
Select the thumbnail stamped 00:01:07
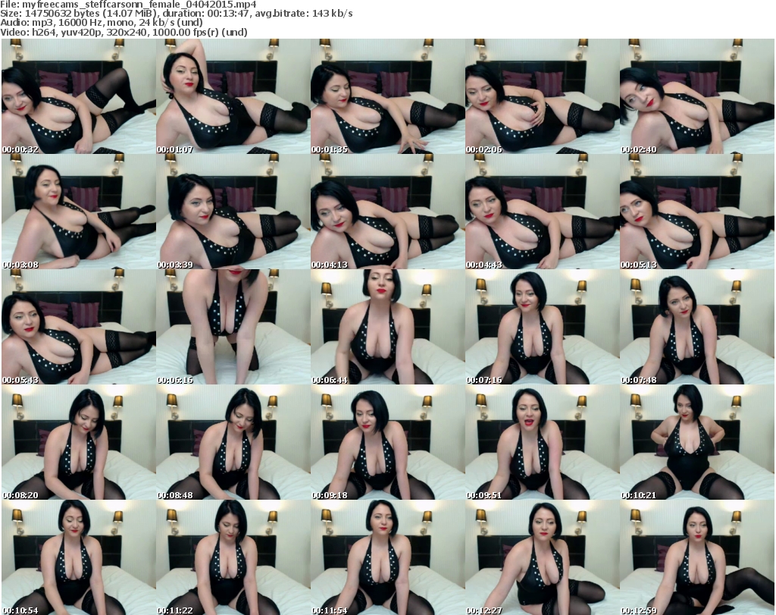tap(233, 96)
